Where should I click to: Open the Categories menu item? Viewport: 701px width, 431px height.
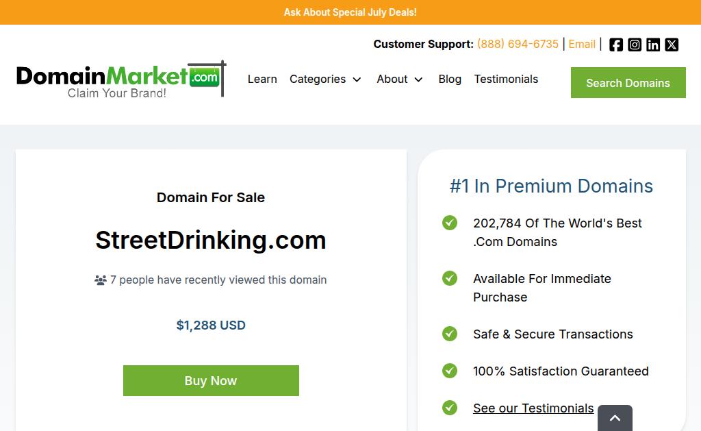(318, 79)
